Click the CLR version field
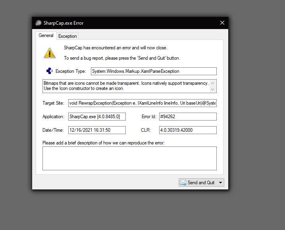The height and width of the screenshot is (230, 285). pyautogui.click(x=188, y=130)
